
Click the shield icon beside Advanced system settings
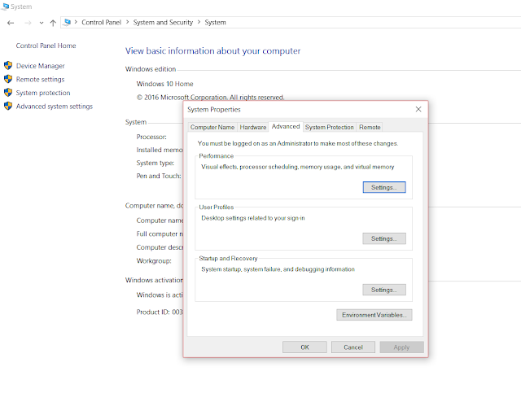(8, 106)
